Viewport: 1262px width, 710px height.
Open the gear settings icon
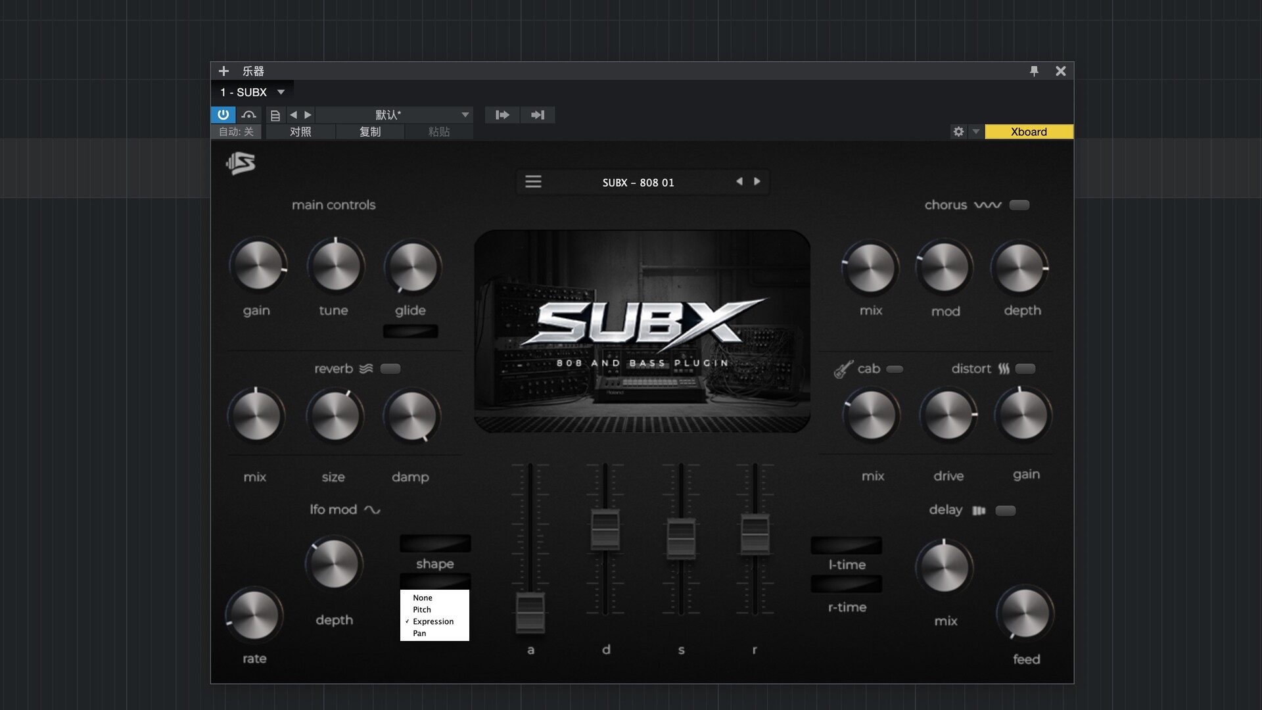click(x=958, y=131)
